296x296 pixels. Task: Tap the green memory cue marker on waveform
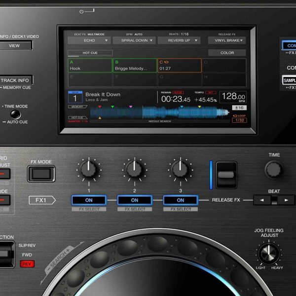[x=112, y=107]
